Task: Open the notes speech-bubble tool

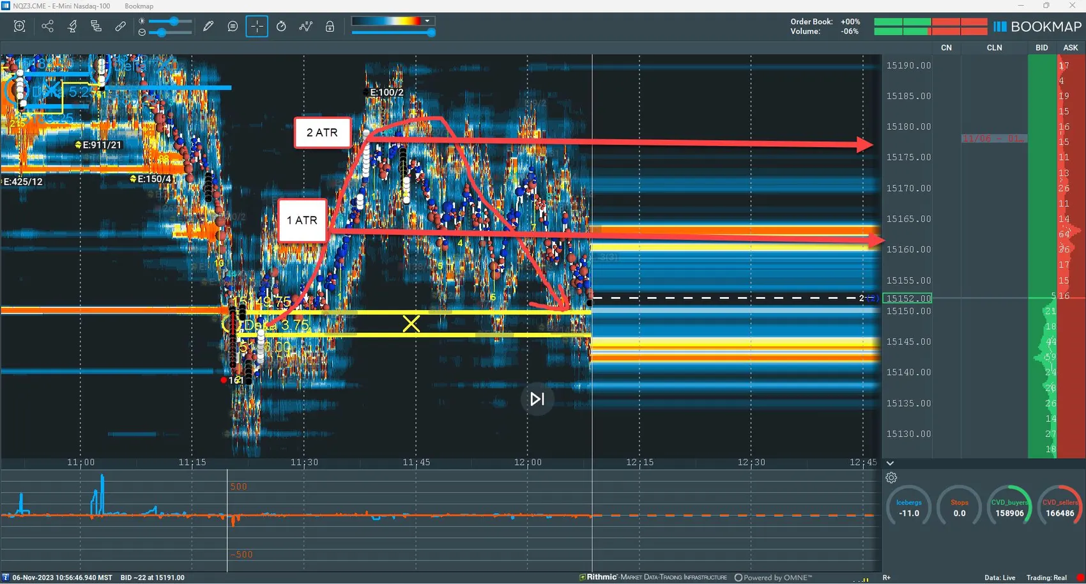Action: [x=233, y=26]
